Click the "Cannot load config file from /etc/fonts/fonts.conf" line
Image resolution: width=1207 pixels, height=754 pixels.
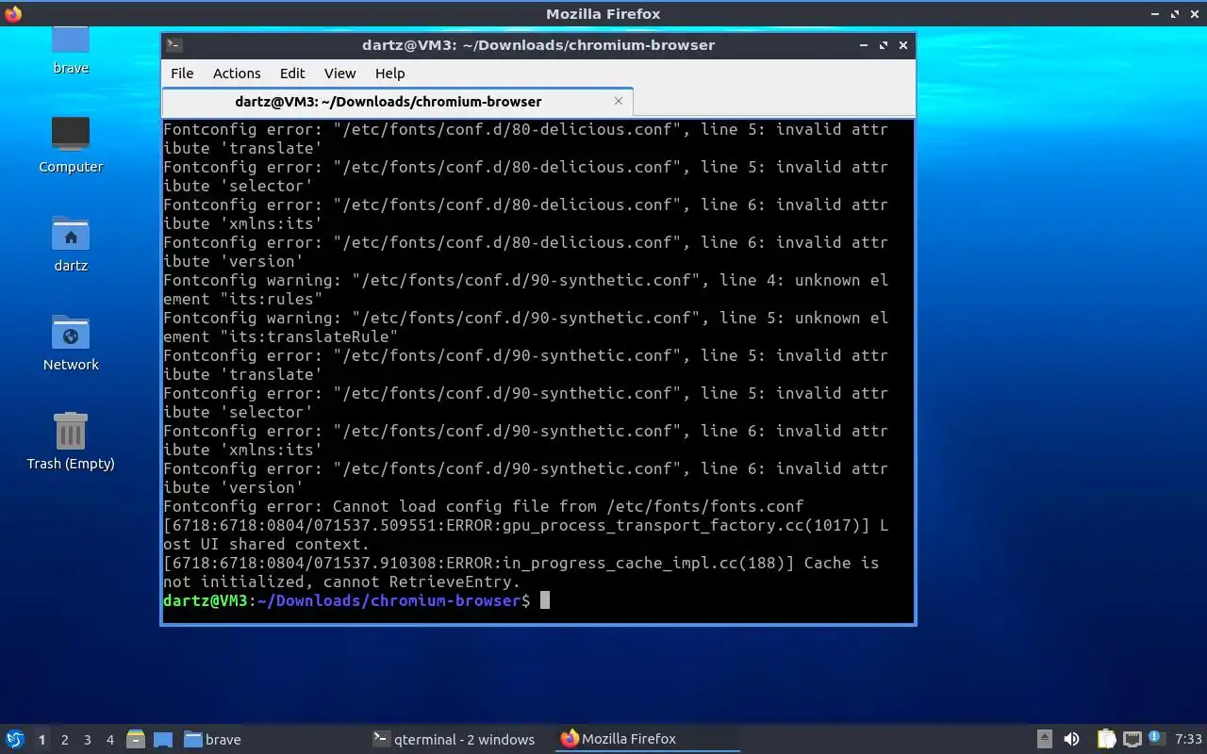(484, 506)
